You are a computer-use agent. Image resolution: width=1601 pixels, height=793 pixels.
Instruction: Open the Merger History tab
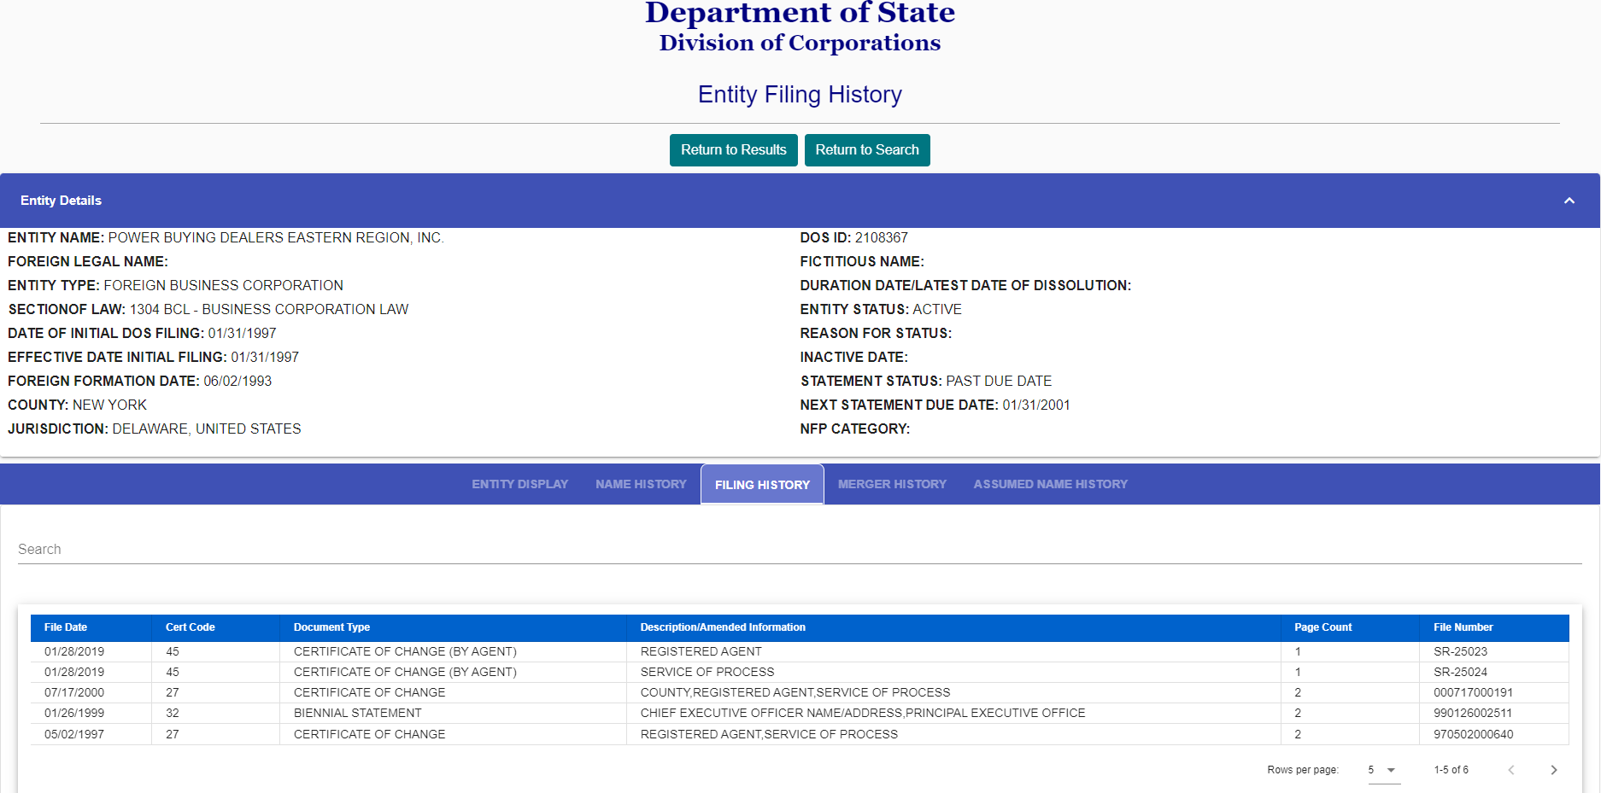point(892,484)
